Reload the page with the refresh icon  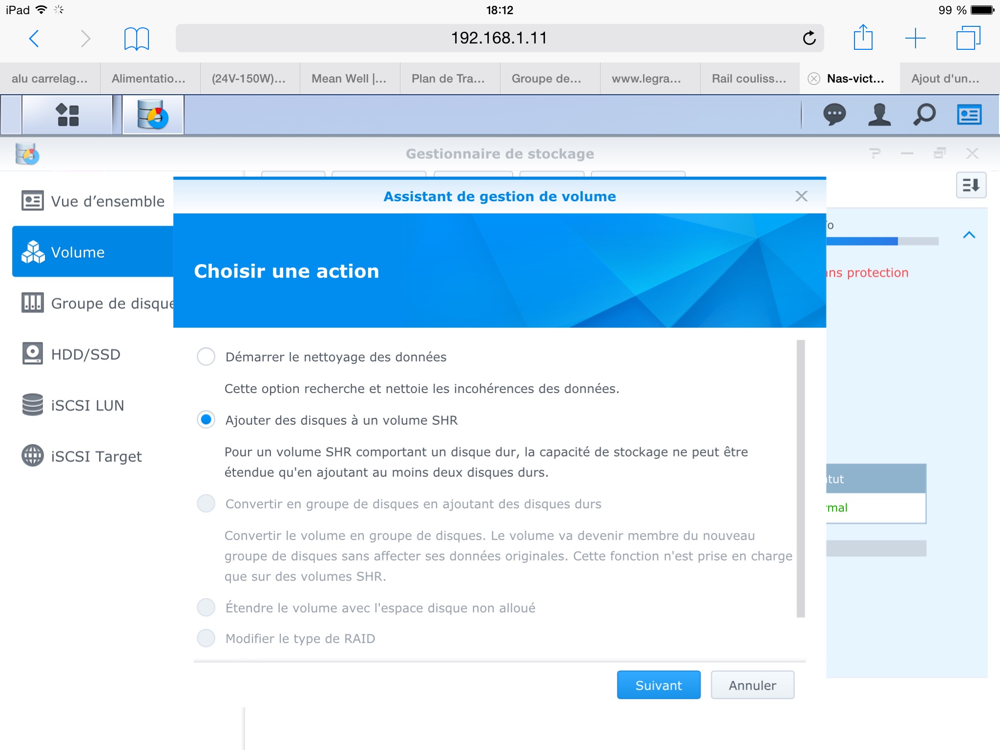(x=809, y=38)
